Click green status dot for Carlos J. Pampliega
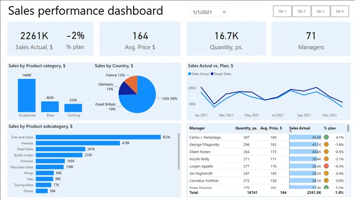The image size is (355, 200). pos(326,137)
